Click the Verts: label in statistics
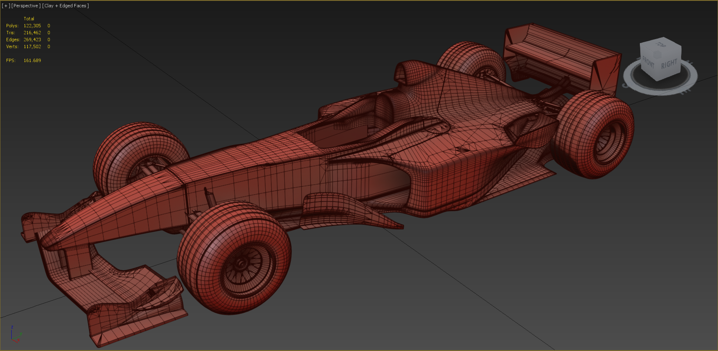The image size is (718, 351). 12,46
